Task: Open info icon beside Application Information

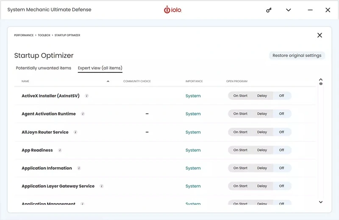Action: (x=79, y=168)
